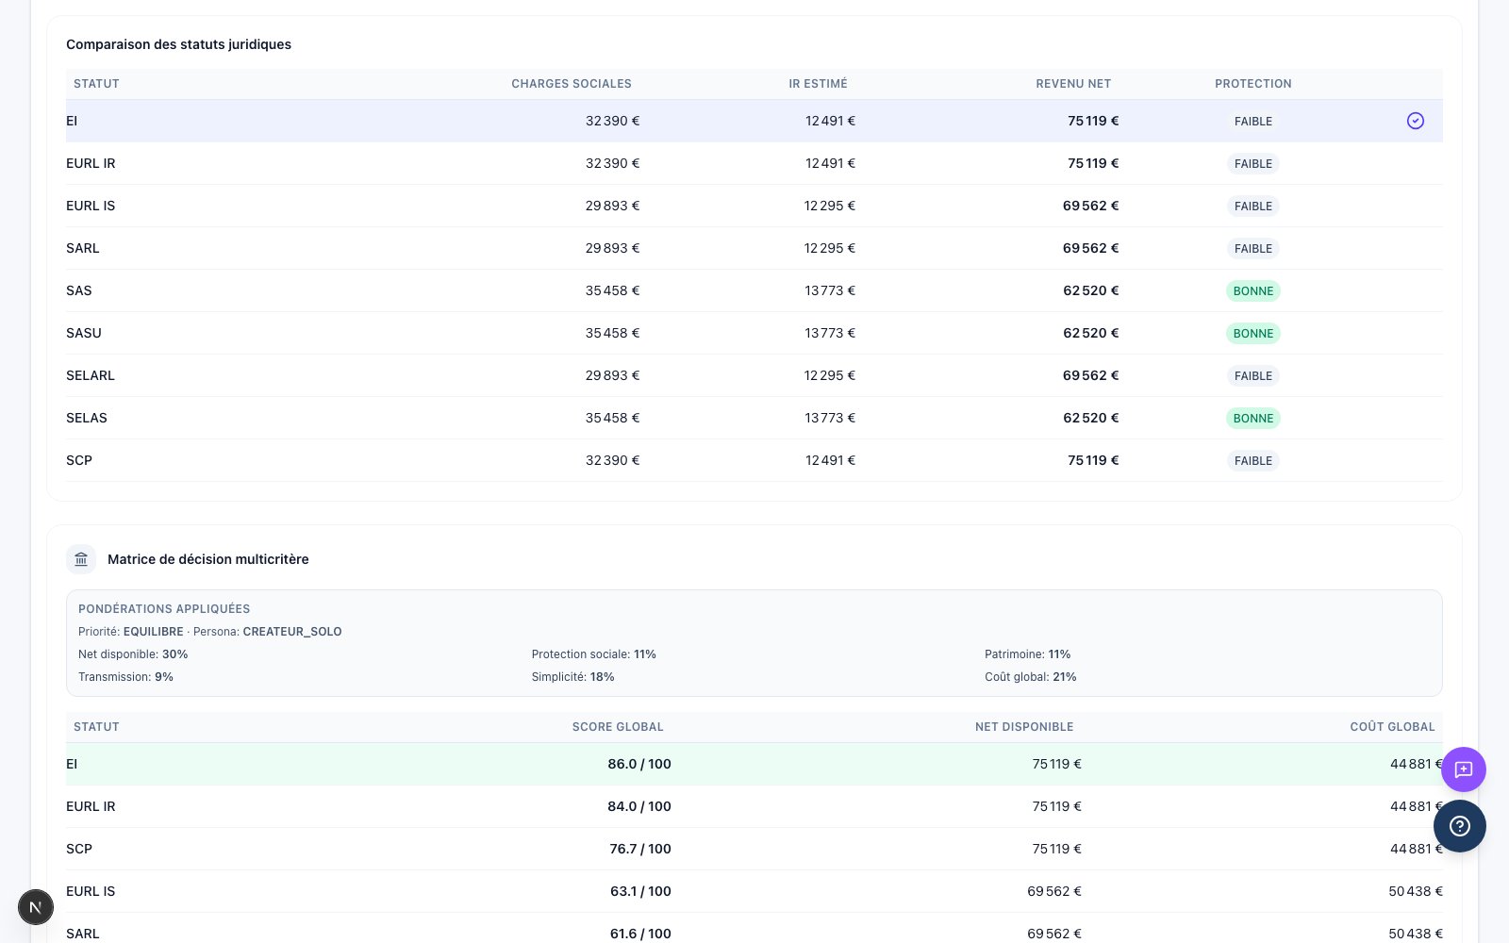Click the BONNE badge on the SELAS row
This screenshot has width=1509, height=943.
tap(1252, 418)
